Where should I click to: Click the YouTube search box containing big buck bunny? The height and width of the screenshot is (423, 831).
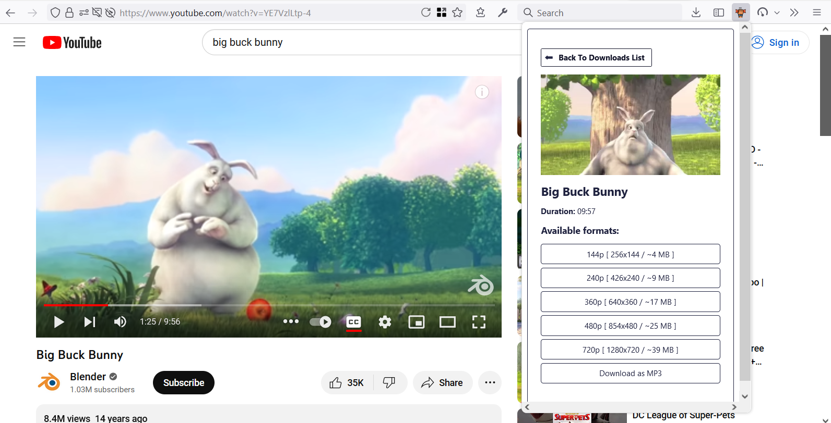tap(361, 42)
